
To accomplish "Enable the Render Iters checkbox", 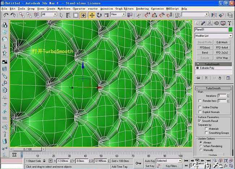I will [x=200, y=101].
